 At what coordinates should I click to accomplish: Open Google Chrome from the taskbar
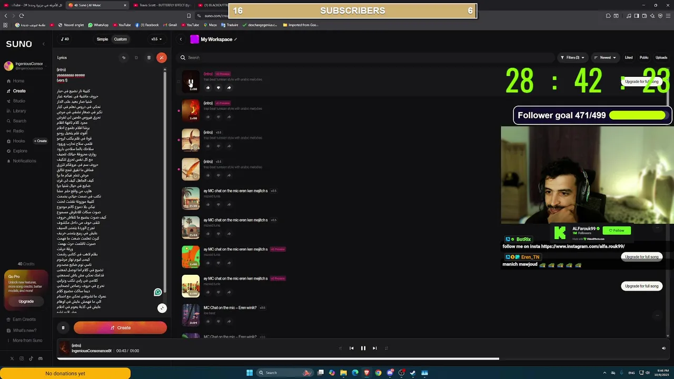378,373
